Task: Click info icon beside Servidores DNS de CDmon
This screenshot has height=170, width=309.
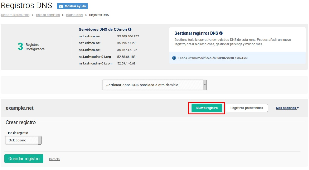Action: (x=129, y=30)
